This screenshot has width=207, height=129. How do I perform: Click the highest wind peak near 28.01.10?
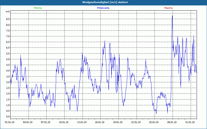[x=173, y=15]
